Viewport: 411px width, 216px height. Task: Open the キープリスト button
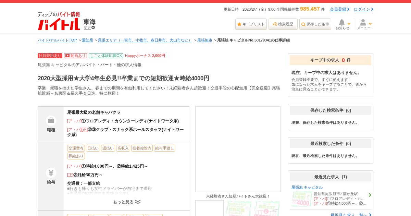(251, 24)
